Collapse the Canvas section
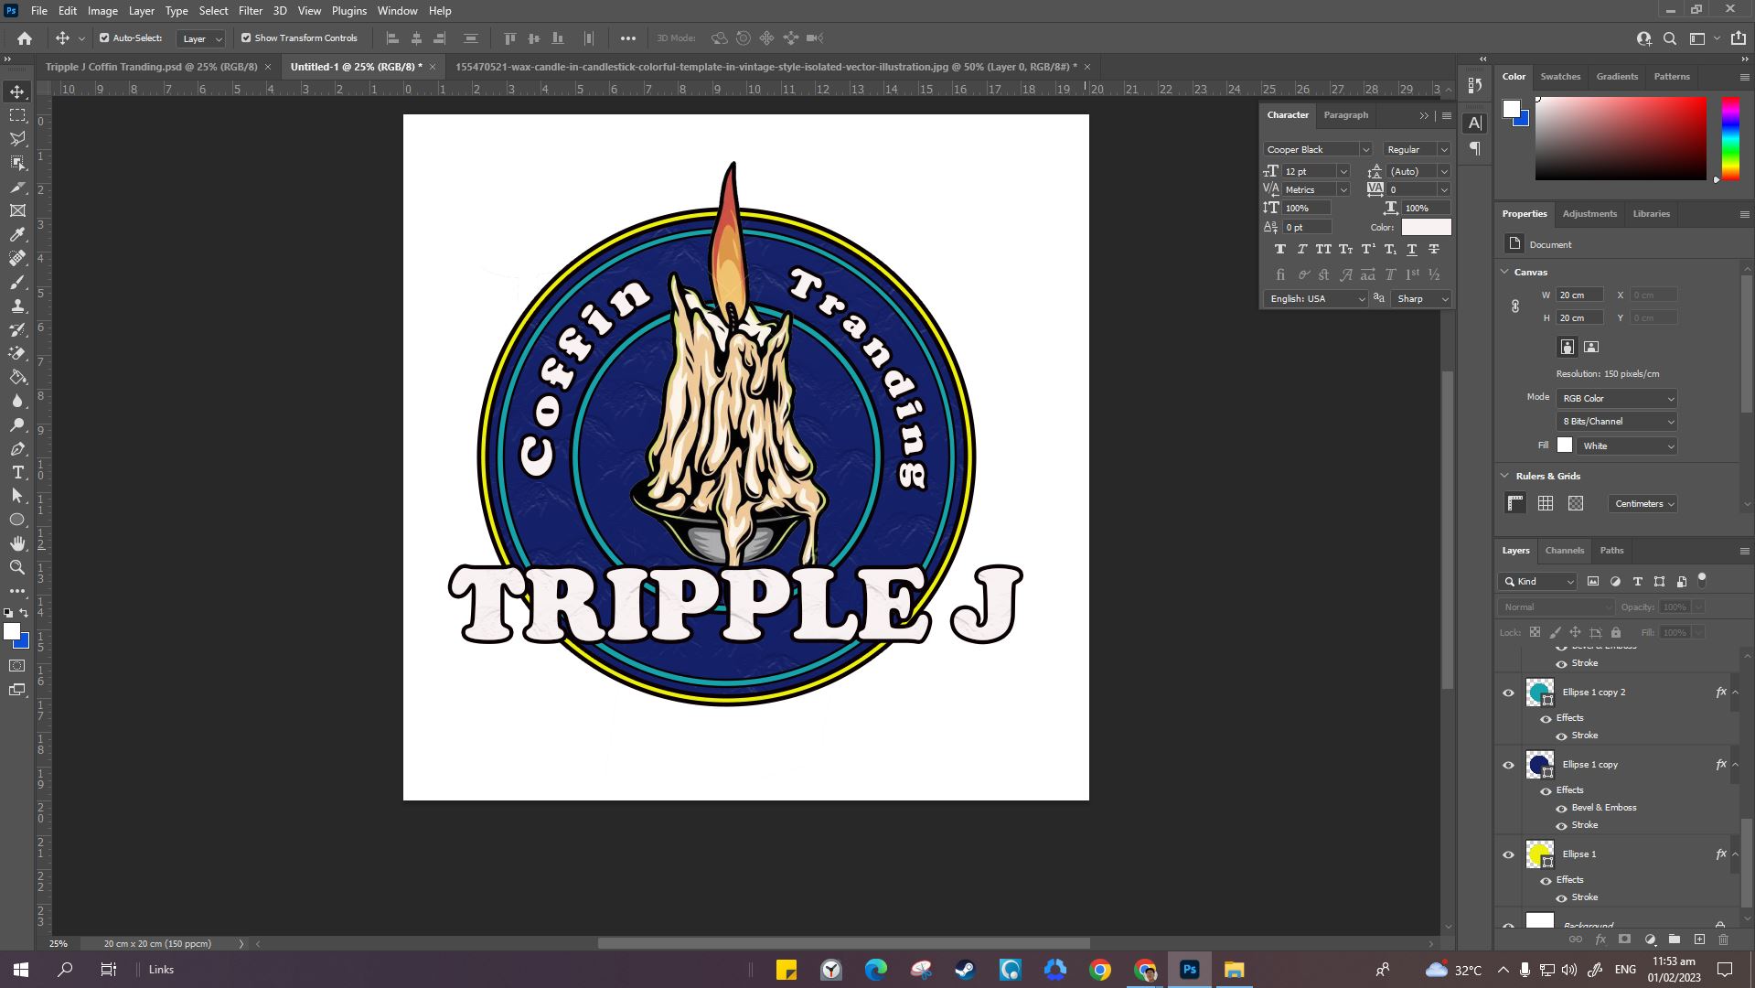 pos(1505,272)
